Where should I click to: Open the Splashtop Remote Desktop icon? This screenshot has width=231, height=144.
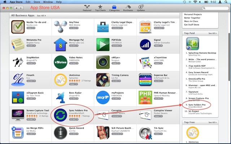point(192,44)
